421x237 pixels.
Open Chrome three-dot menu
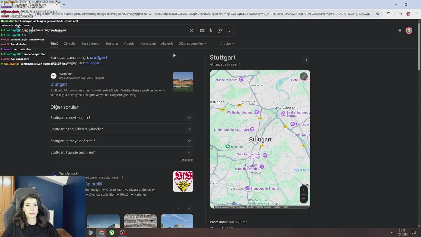coord(416,14)
